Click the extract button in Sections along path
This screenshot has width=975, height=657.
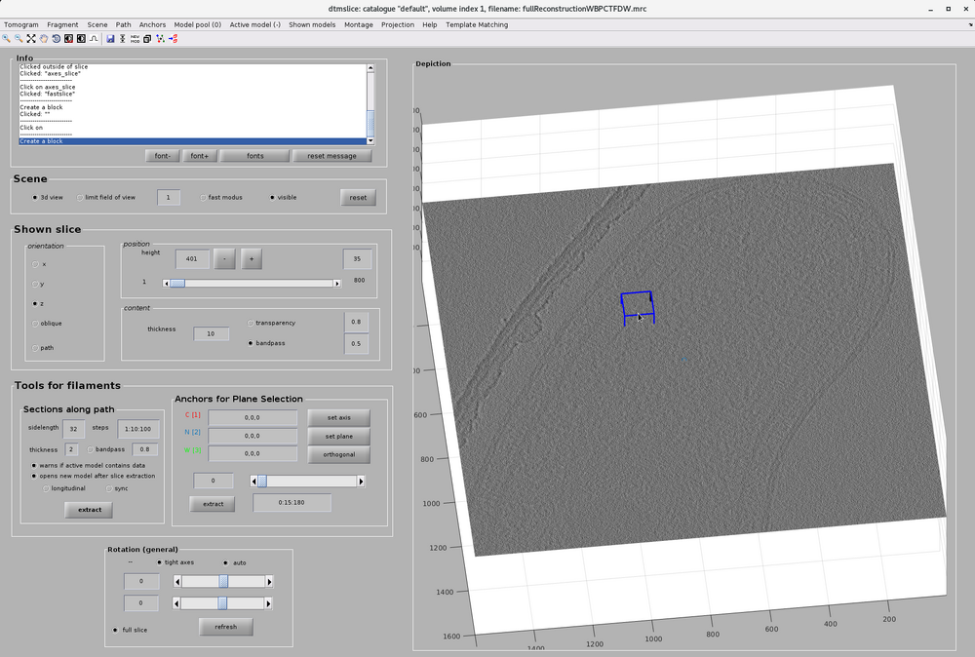[x=88, y=509]
